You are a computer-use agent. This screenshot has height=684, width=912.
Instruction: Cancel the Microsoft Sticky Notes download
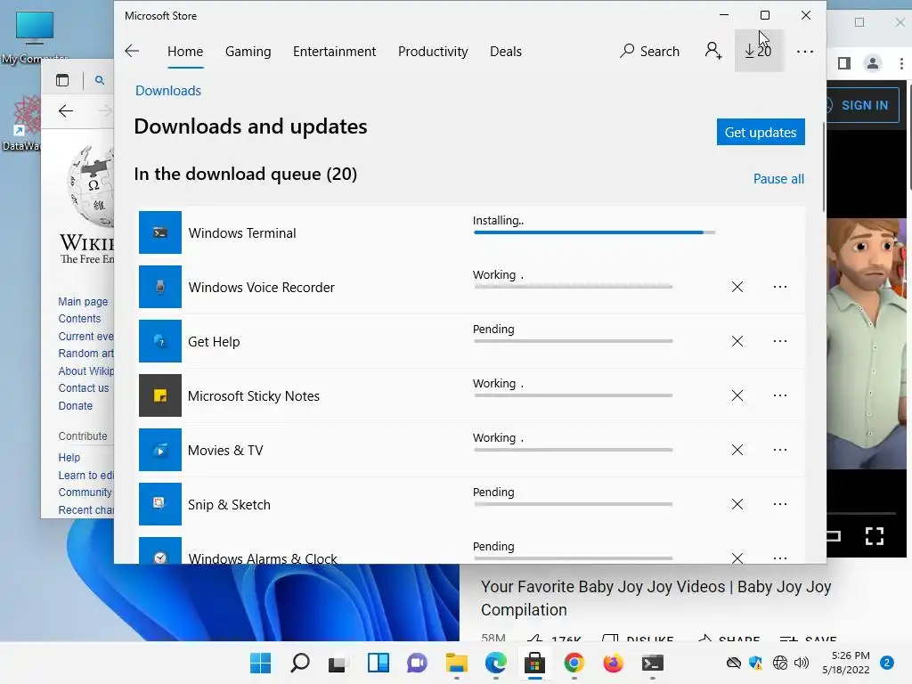[737, 395]
